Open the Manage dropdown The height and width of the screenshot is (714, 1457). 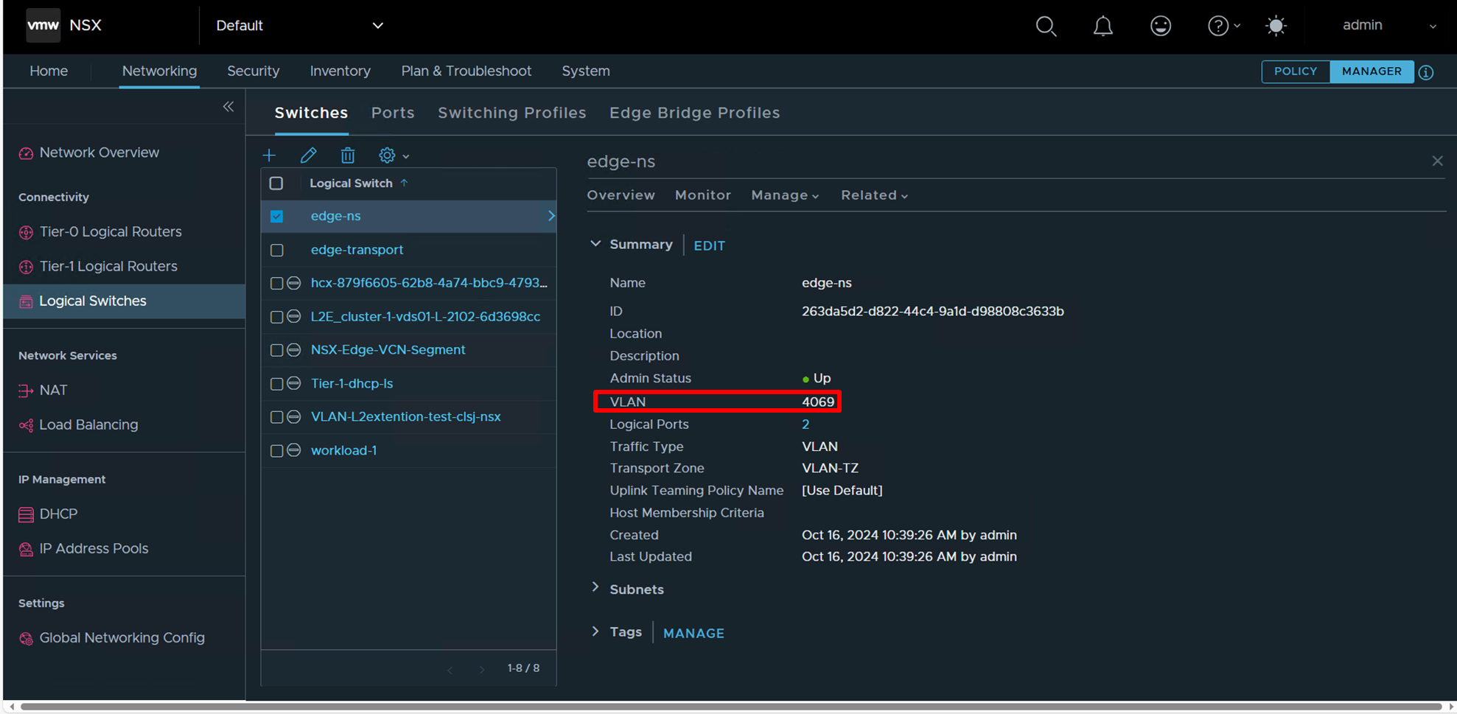point(785,195)
